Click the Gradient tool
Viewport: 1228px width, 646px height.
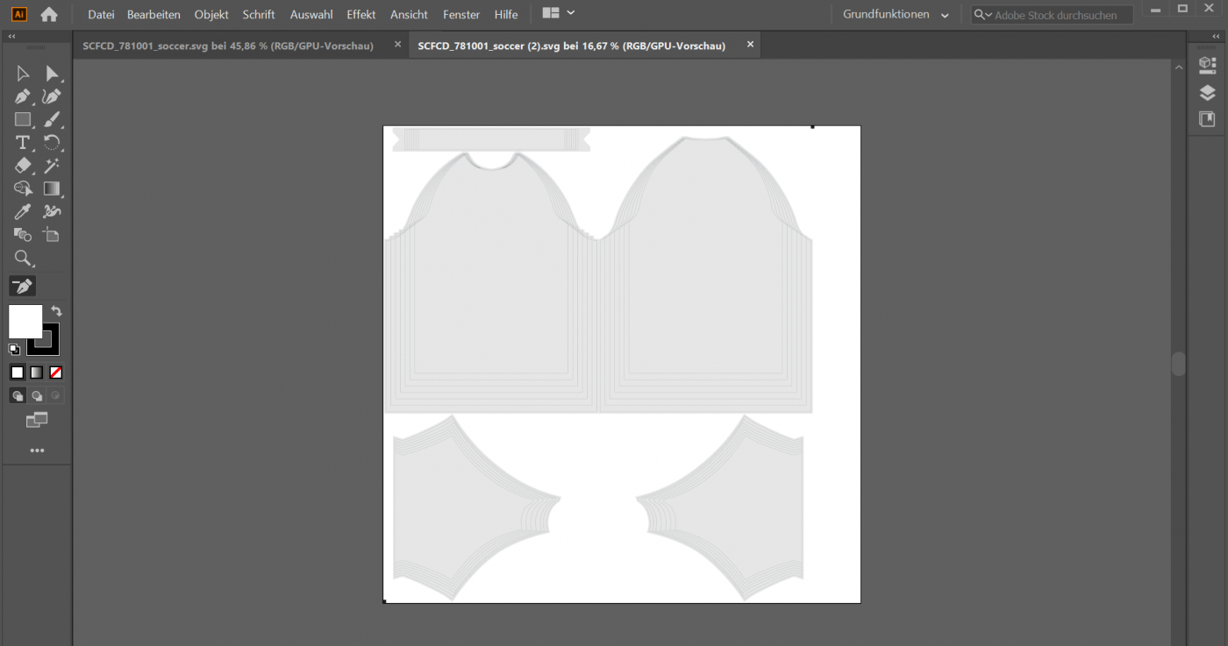(52, 188)
